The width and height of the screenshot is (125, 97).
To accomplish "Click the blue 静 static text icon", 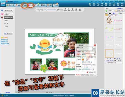I will 2,10.
